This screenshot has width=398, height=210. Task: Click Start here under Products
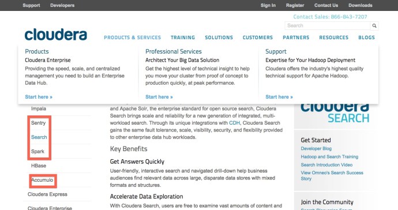click(x=39, y=97)
